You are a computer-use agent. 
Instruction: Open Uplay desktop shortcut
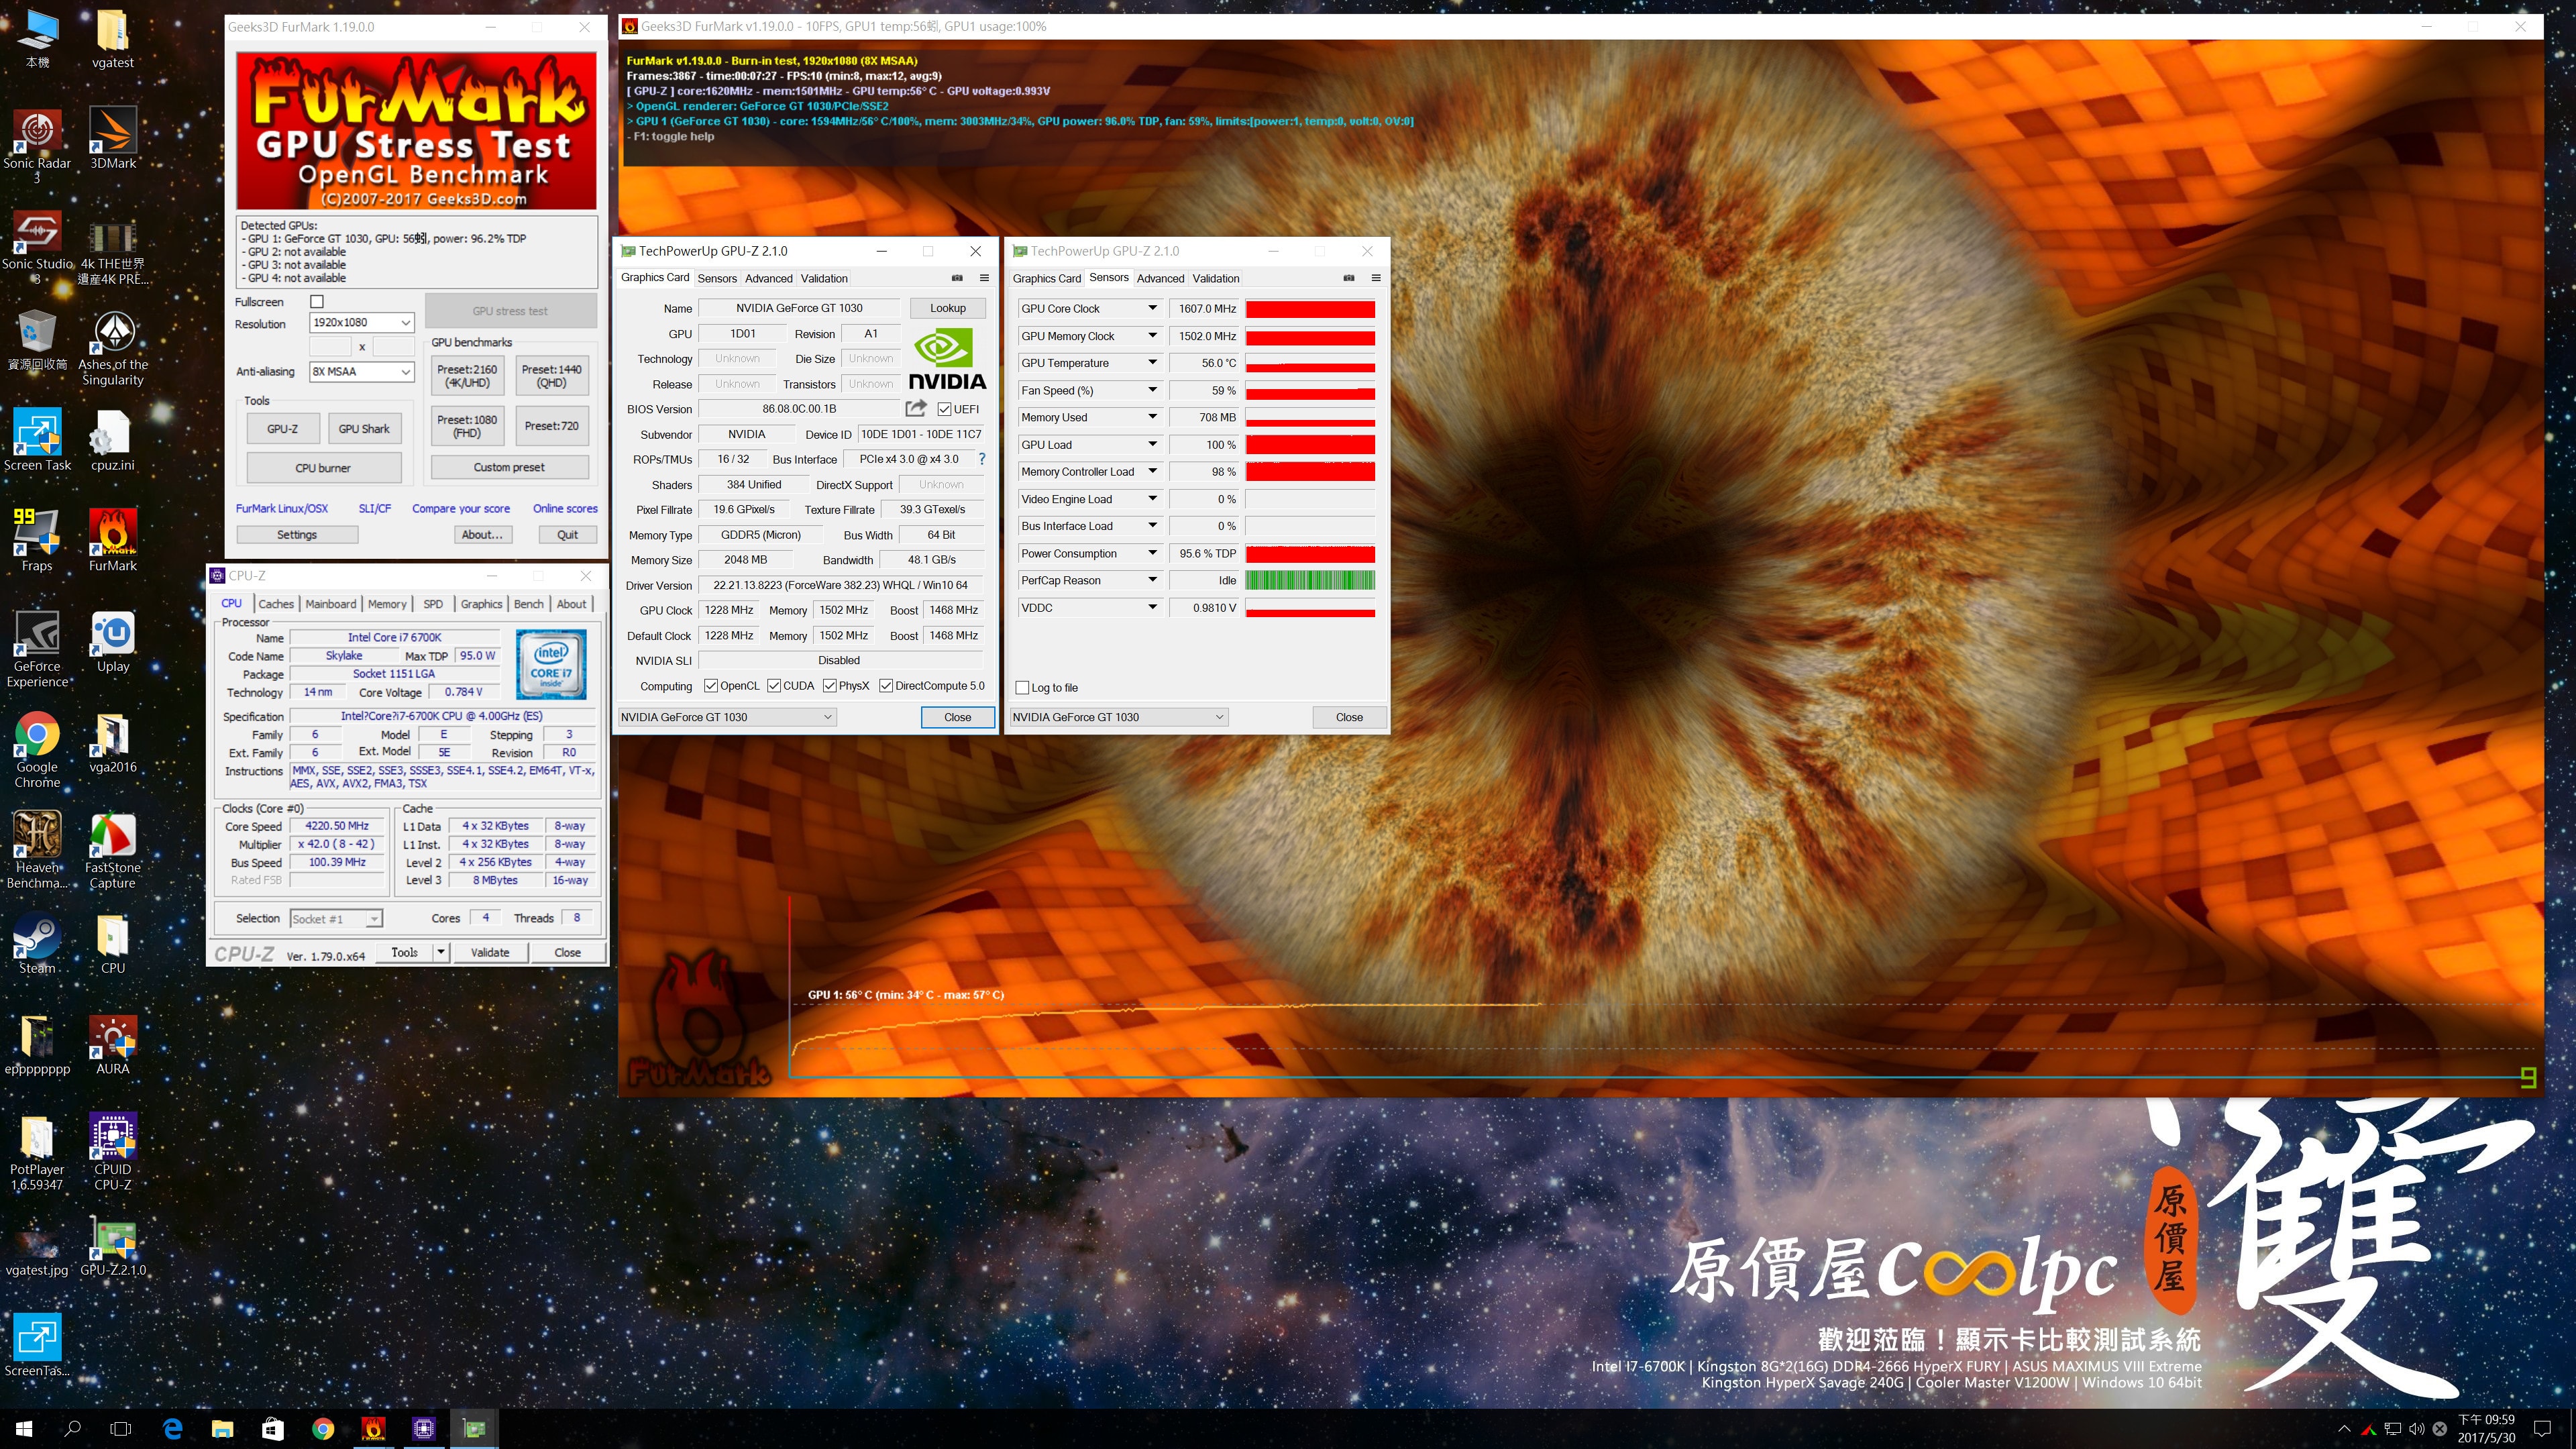(113, 642)
